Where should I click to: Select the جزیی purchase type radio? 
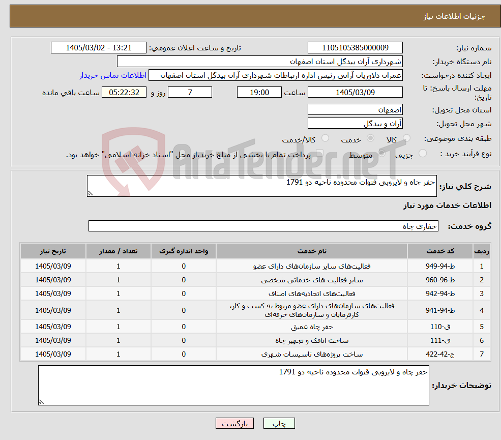tap(422, 153)
